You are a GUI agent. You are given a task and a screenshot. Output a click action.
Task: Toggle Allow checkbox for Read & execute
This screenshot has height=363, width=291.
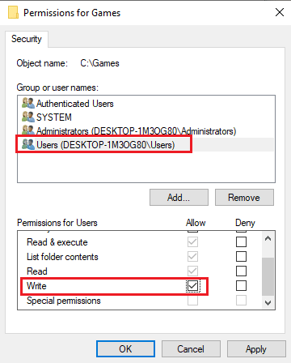[x=192, y=241]
